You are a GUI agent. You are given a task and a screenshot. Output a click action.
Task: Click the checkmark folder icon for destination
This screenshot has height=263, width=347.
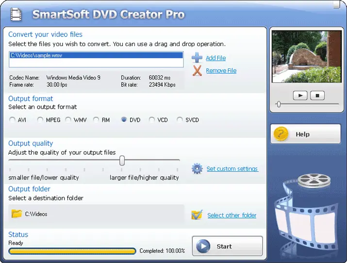point(197,215)
